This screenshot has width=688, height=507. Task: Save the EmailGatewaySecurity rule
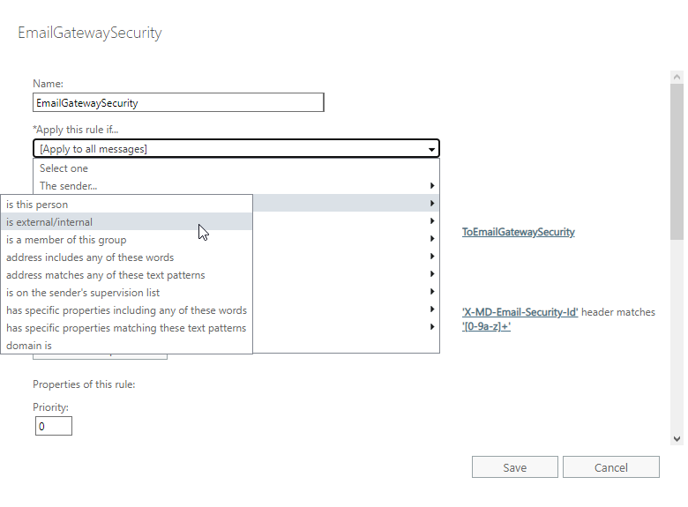[514, 467]
